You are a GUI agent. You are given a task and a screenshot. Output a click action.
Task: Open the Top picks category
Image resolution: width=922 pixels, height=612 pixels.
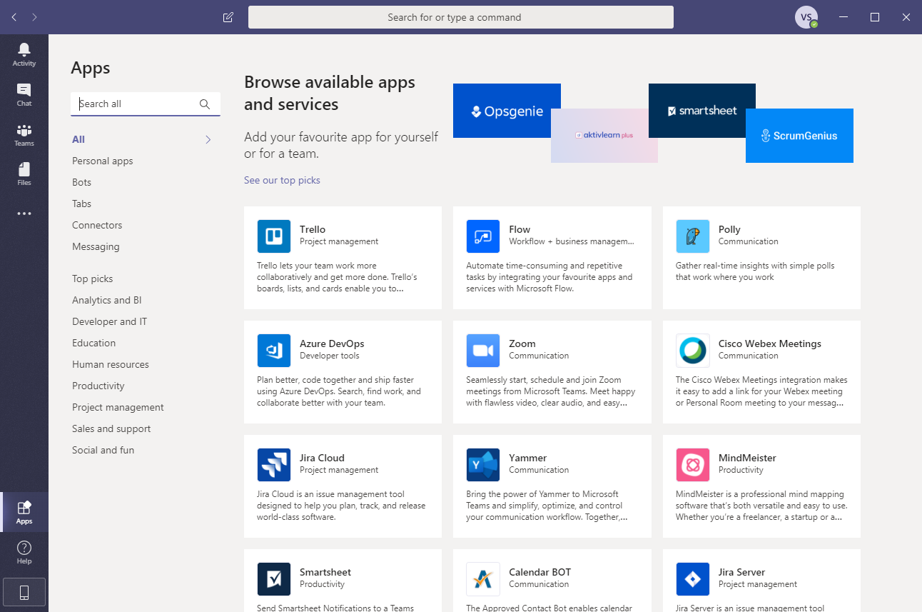point(93,279)
